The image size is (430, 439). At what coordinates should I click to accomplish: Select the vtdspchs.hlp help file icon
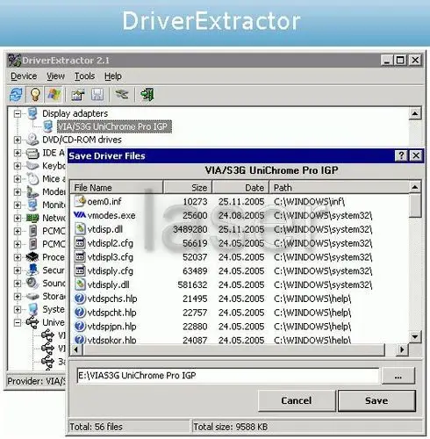[79, 299]
